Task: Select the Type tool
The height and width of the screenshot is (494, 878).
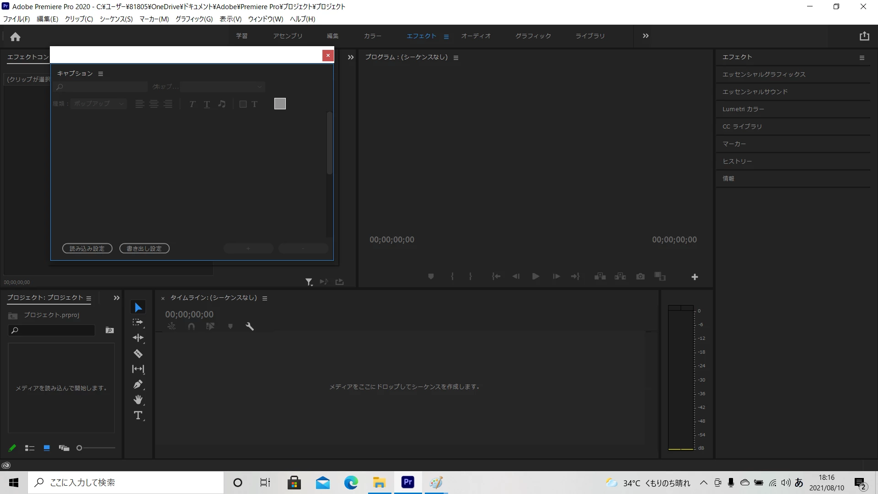Action: coord(138,415)
